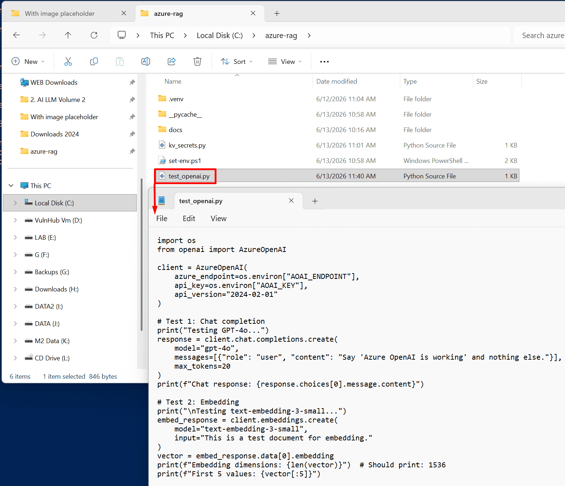Switch to With image placeholder tab
The height and width of the screenshot is (486, 565).
60,14
